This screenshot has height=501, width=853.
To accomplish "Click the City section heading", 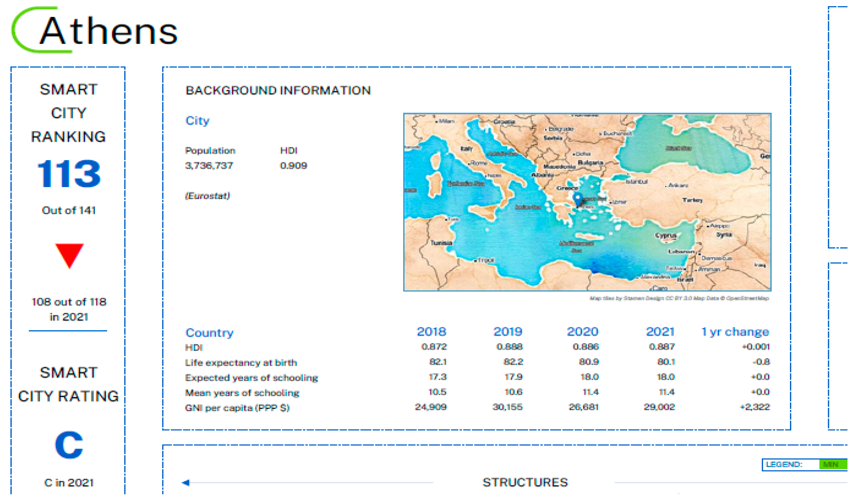I will click(x=197, y=120).
